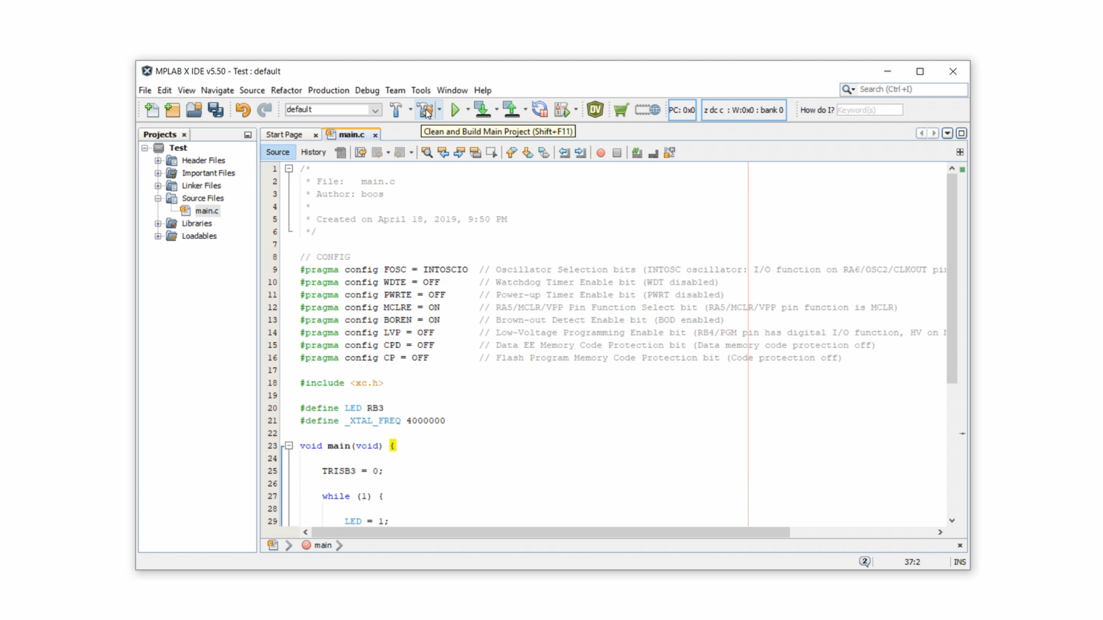
Task: Click the How do I keyword field
Action: [x=869, y=110]
